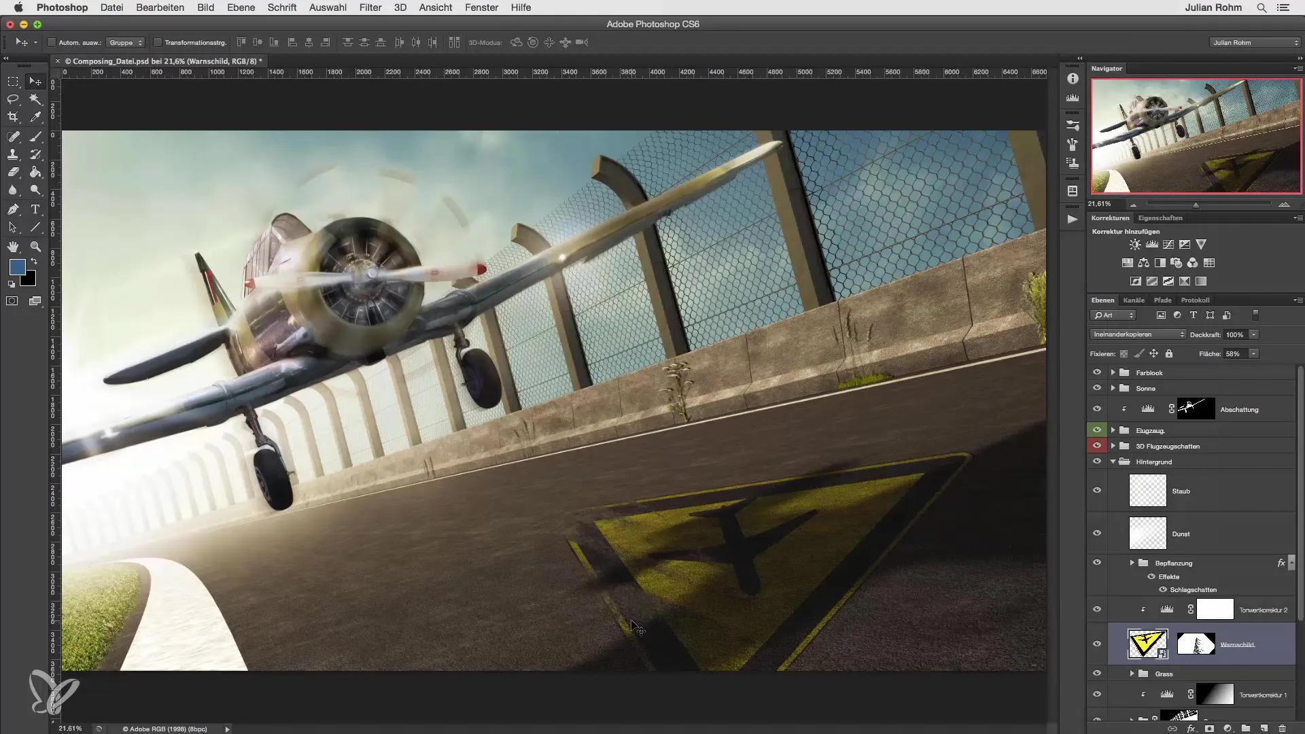Hide the Warnschild layer
Screen dimensions: 1305x734
[x=1096, y=644]
